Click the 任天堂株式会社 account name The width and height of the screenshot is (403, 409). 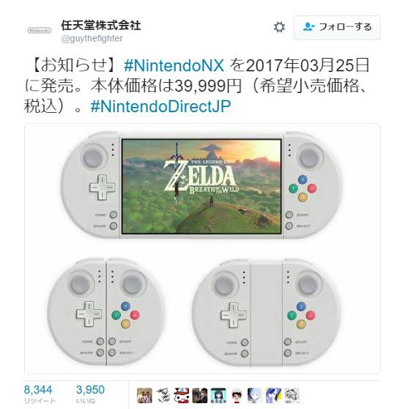click(x=101, y=26)
